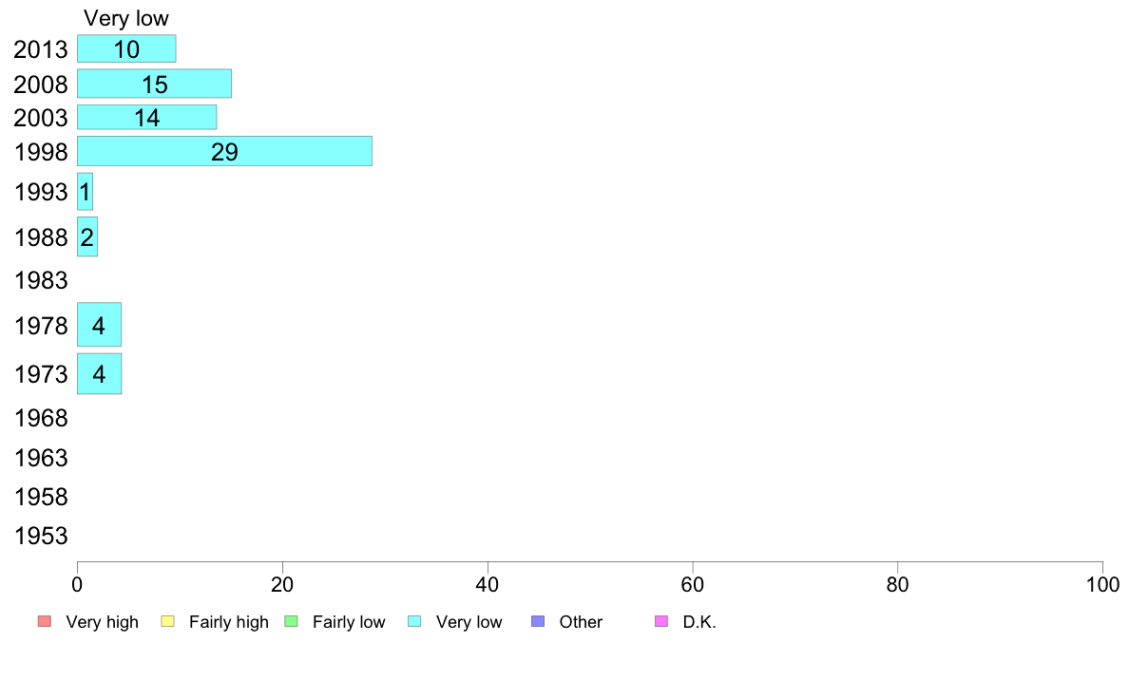Click the 1983 year label
Screen dimensions: 1129x699
pos(41,280)
